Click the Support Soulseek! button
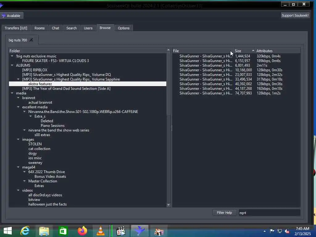This screenshot has height=237, width=316. tap(295, 15)
